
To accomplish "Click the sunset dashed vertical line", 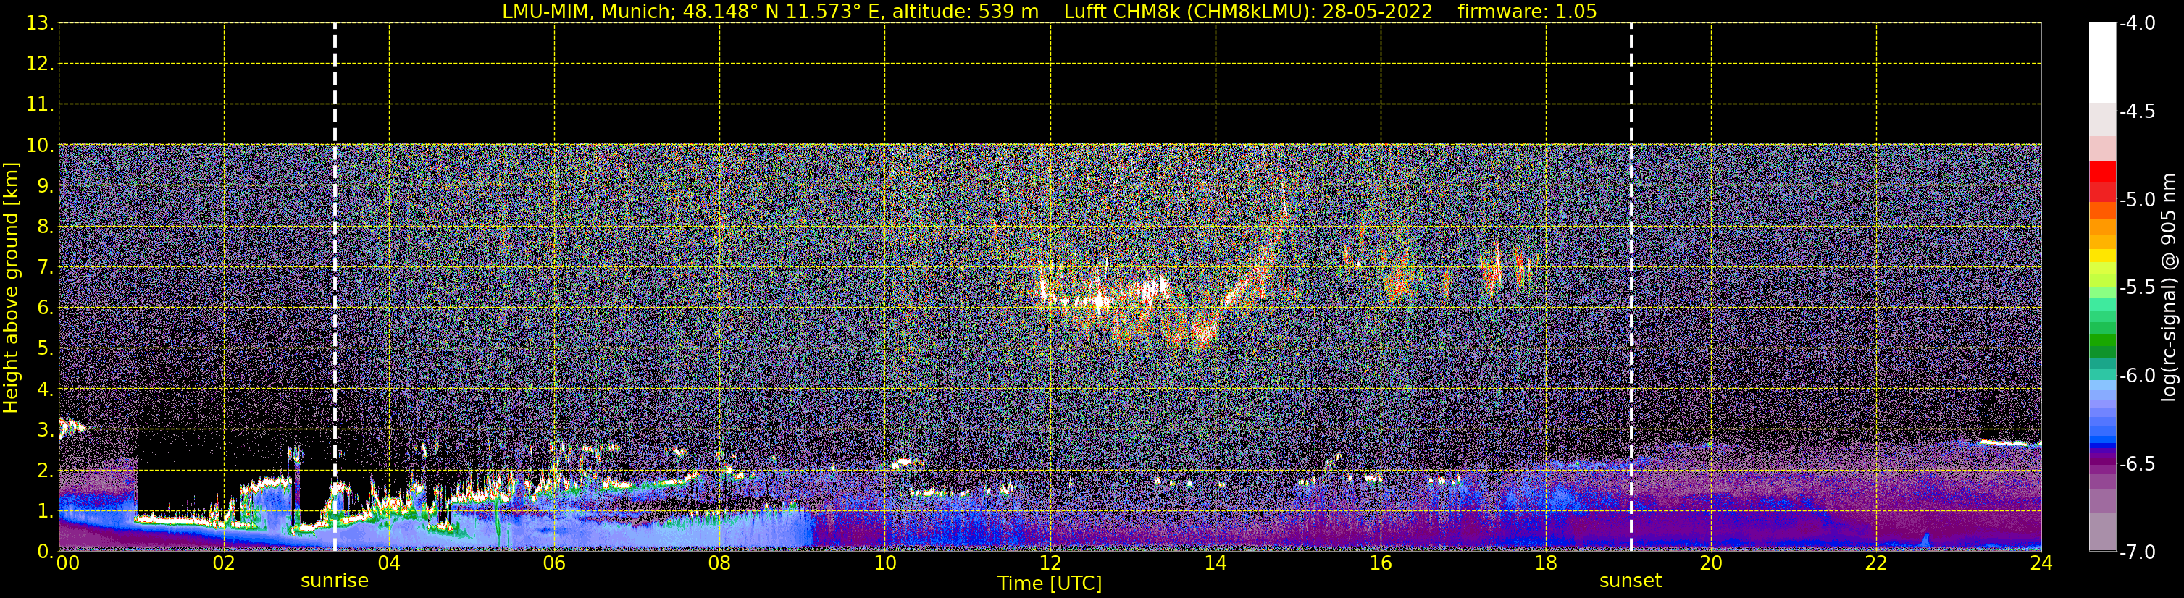I will [x=1631, y=287].
